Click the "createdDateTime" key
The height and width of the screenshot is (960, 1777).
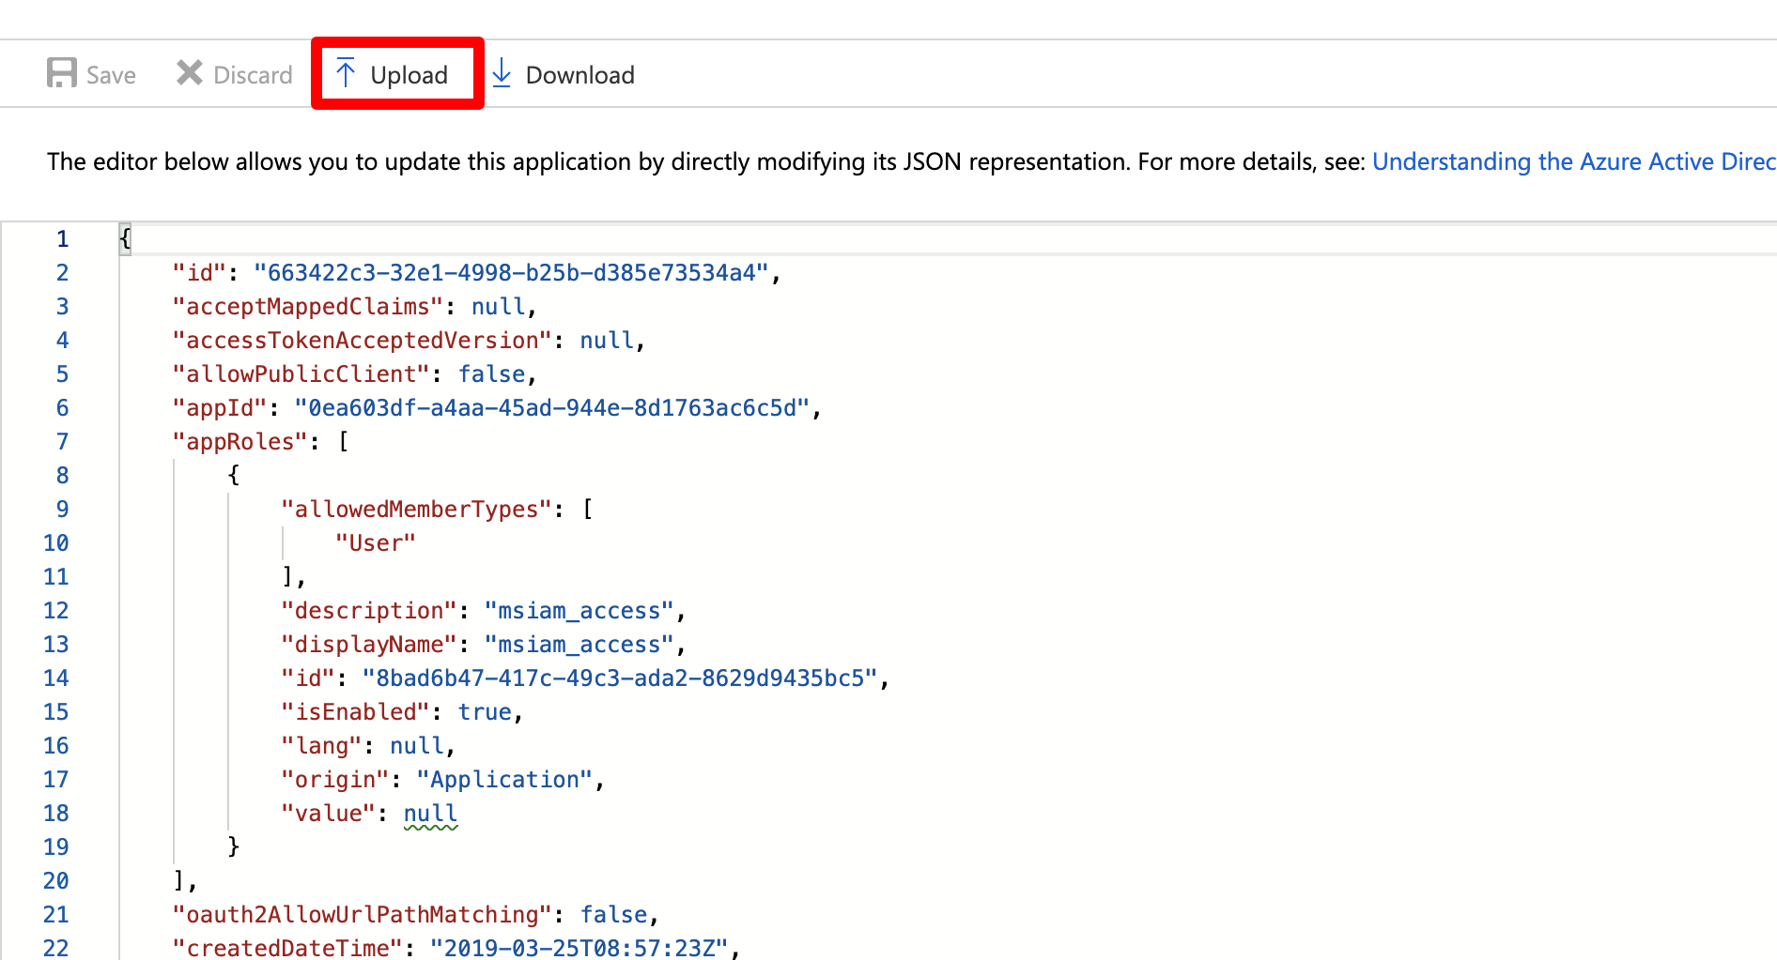tap(287, 948)
